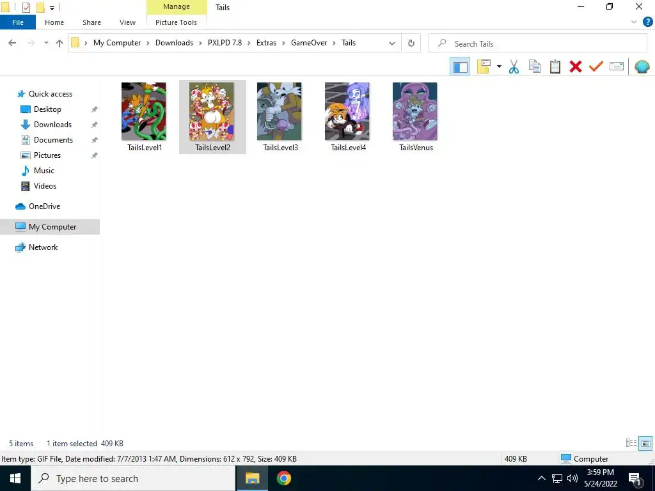Click new folder quick access toolbar icon
Screen dimensions: 655x491
pyautogui.click(x=40, y=8)
